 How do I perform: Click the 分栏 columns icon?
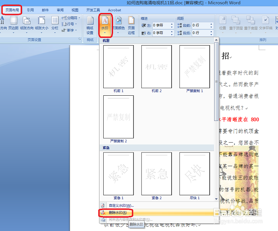[x=55, y=21]
